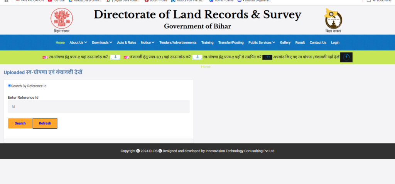Open the Training menu item
Screen dimensions: 395x184
(207, 42)
